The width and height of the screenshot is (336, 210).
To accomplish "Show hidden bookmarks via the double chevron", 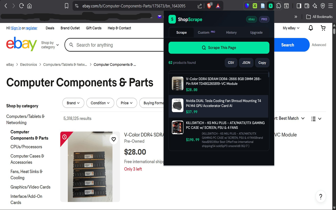I will point(296,17).
